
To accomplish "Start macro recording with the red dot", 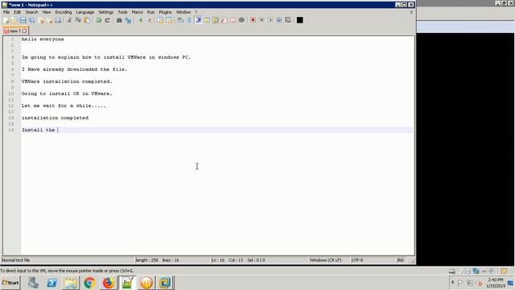I will pyautogui.click(x=253, y=20).
